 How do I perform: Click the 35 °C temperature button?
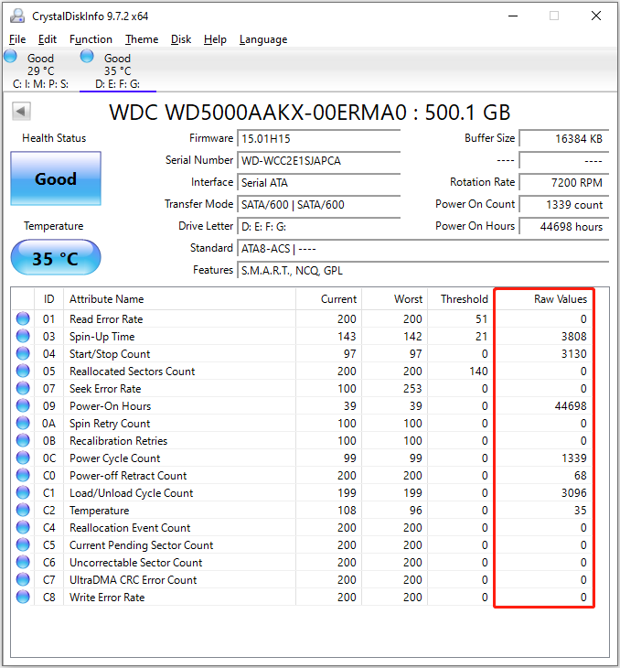pos(56,258)
